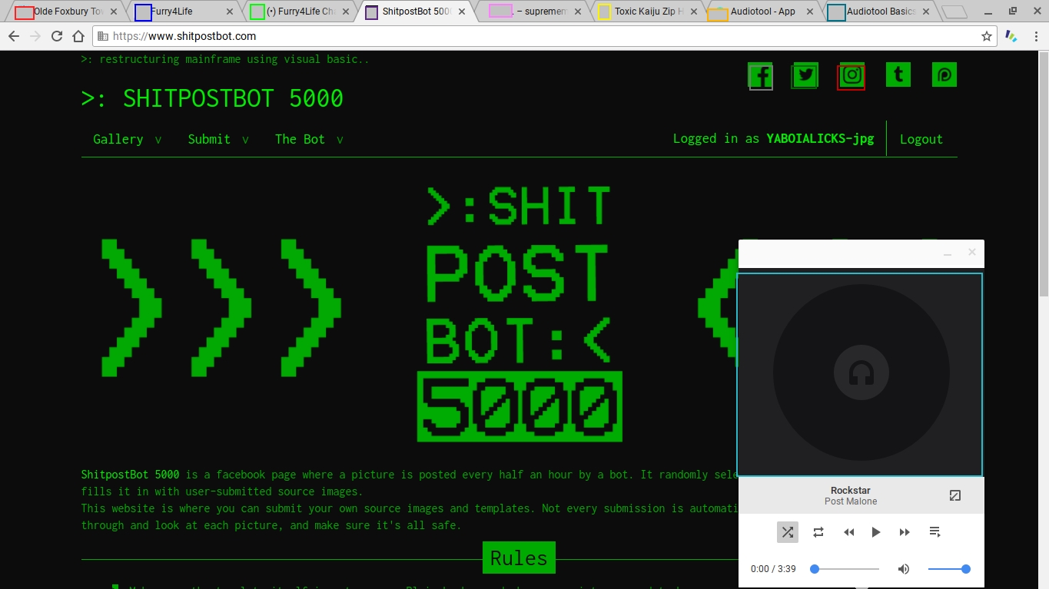
Task: Click the Post Malone artist name
Action: click(851, 501)
